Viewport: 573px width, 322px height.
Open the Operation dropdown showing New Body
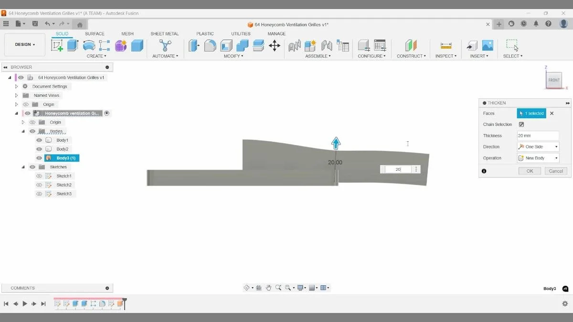click(x=538, y=158)
